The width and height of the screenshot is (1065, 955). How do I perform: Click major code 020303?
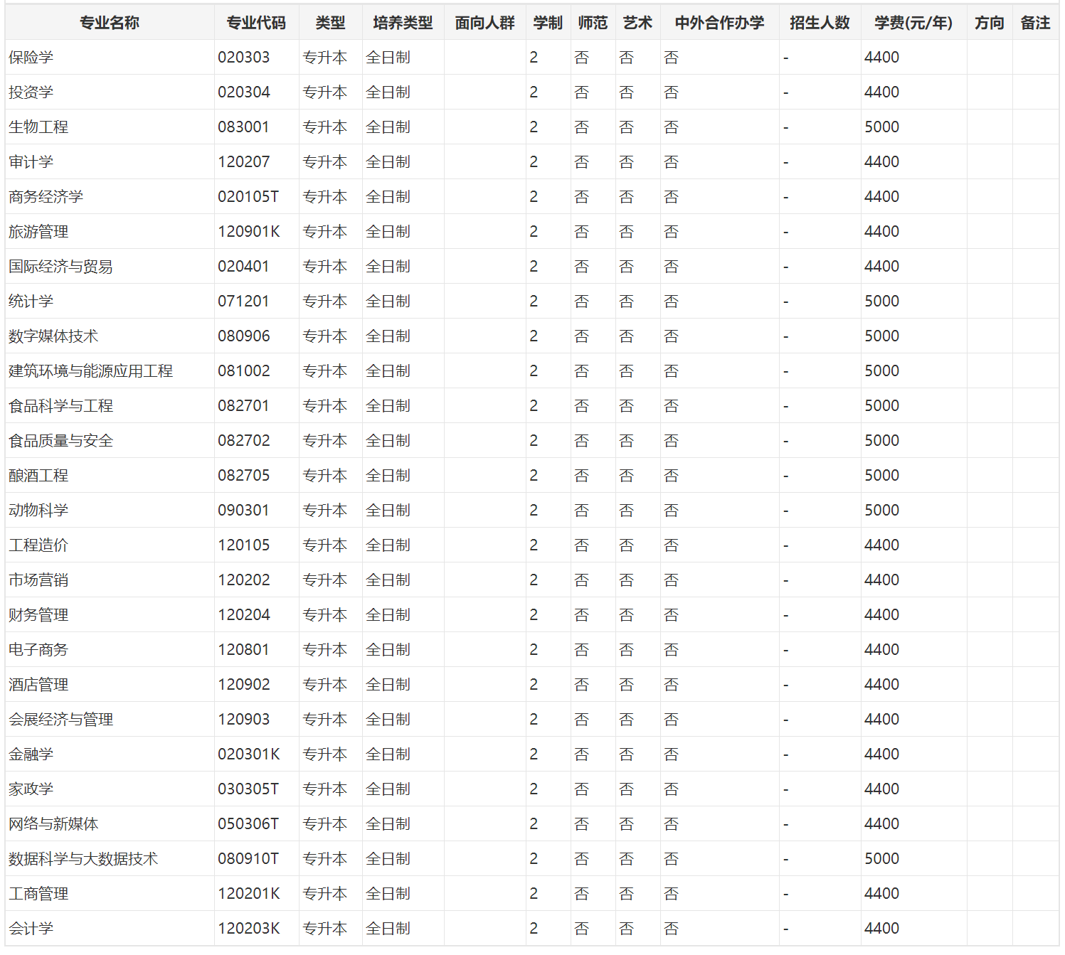point(244,58)
